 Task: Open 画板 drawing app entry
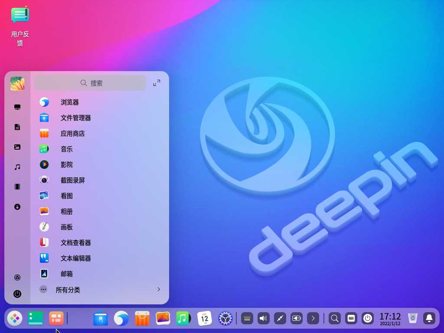[100, 227]
